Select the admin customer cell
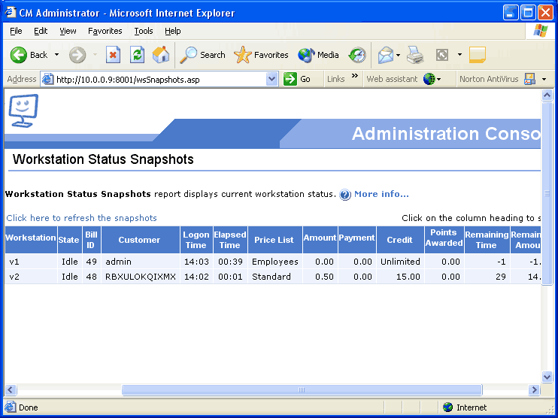Image resolution: width=558 pixels, height=418 pixels. pyautogui.click(x=141, y=262)
